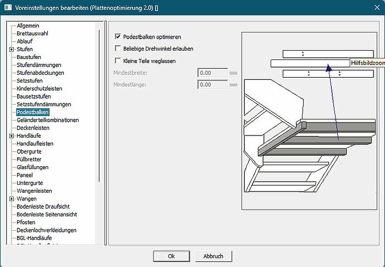This screenshot has width=385, height=267.
Task: Select Bausetzstufen in the tree
Action: pyautogui.click(x=34, y=96)
